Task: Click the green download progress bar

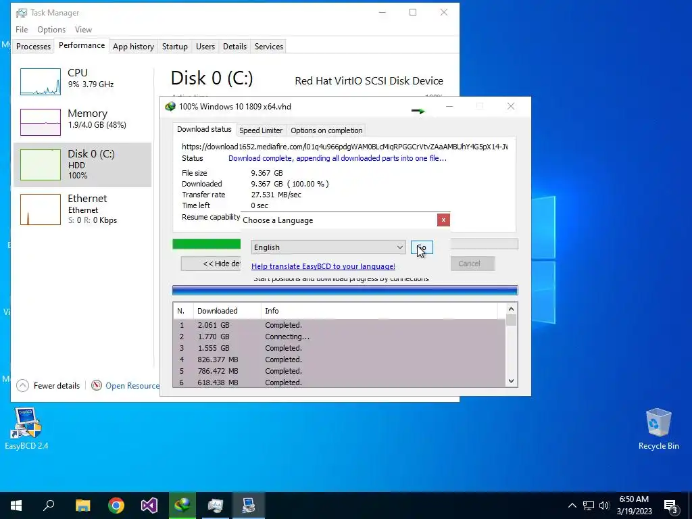Action: (207, 244)
